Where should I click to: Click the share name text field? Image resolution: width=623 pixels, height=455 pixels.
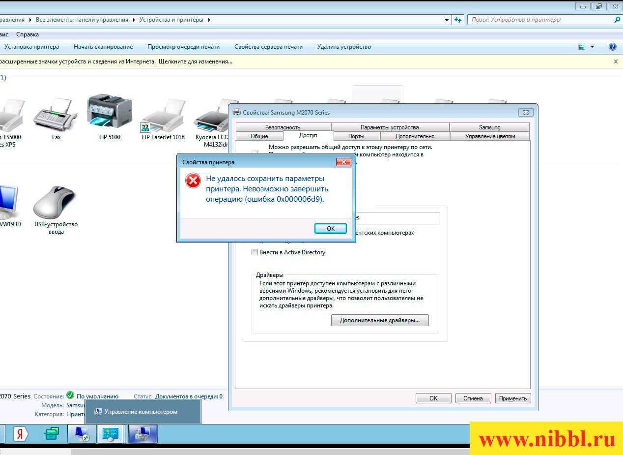coord(398,218)
